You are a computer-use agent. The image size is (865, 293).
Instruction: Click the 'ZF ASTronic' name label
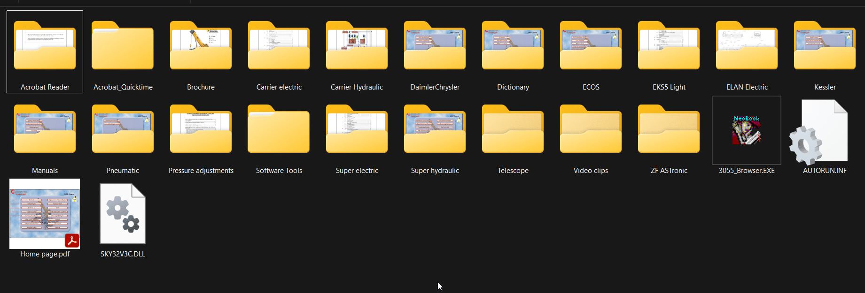[669, 171]
